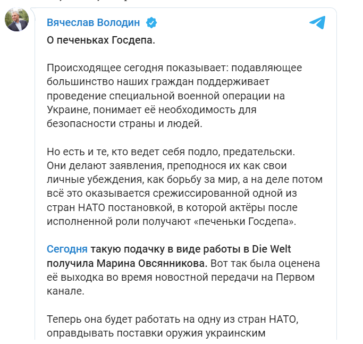Click the sentence starting Они делают заявления

point(184,194)
